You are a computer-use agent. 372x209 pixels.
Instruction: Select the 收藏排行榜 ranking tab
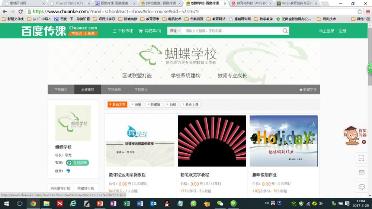[x=86, y=188]
